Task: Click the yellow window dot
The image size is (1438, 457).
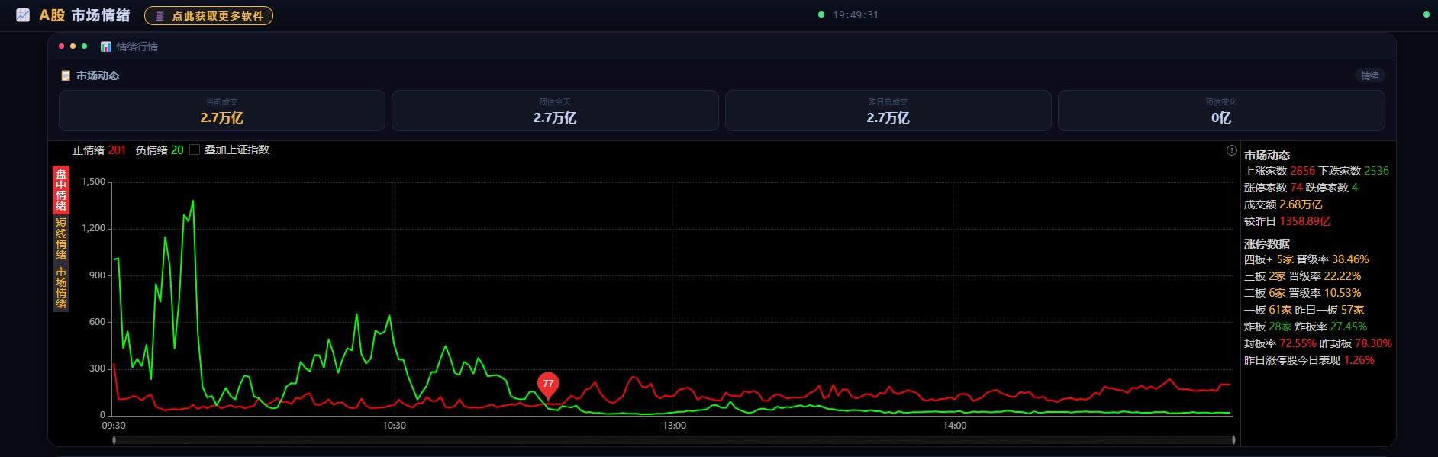Action: point(73,47)
